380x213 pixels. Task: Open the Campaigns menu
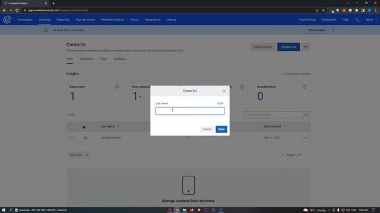point(25,20)
